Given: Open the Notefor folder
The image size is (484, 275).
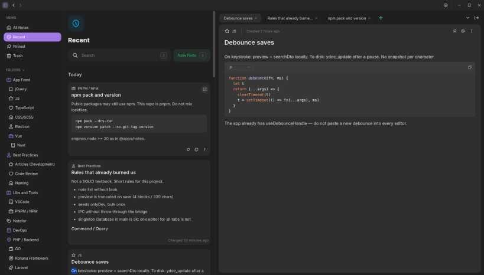Looking at the screenshot, I should [x=32, y=221].
